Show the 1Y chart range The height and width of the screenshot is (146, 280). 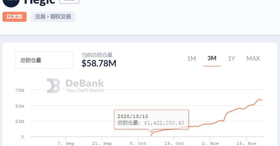(x=231, y=58)
